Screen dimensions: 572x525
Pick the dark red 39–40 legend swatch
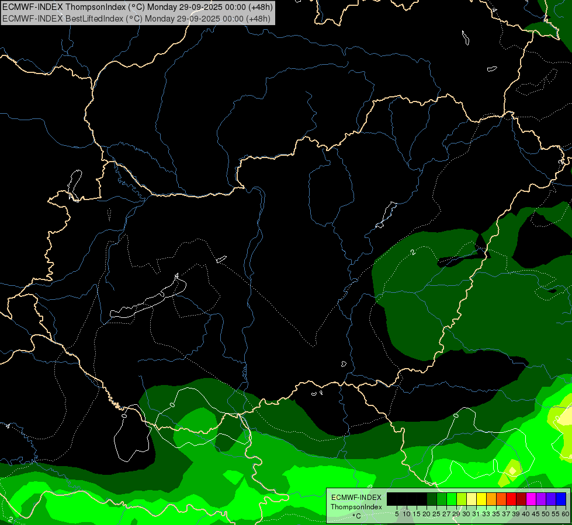[521, 499]
